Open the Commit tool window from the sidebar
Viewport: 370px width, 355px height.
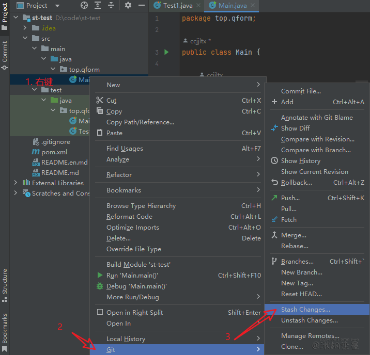pyautogui.click(x=5, y=52)
